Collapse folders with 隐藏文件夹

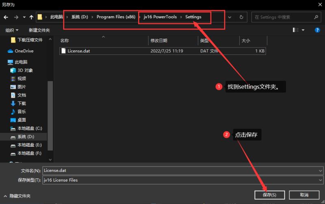[x=17, y=196]
